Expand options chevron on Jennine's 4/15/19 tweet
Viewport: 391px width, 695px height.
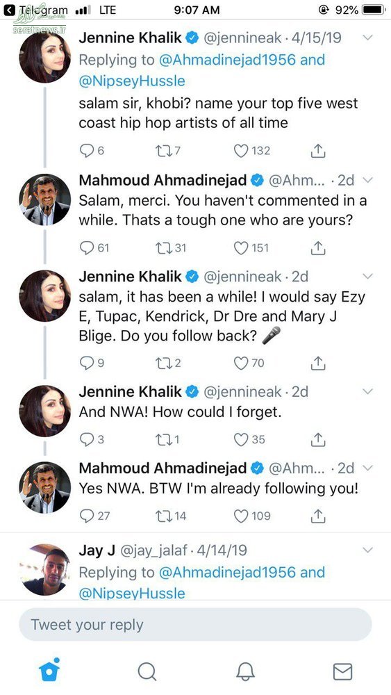coord(367,38)
